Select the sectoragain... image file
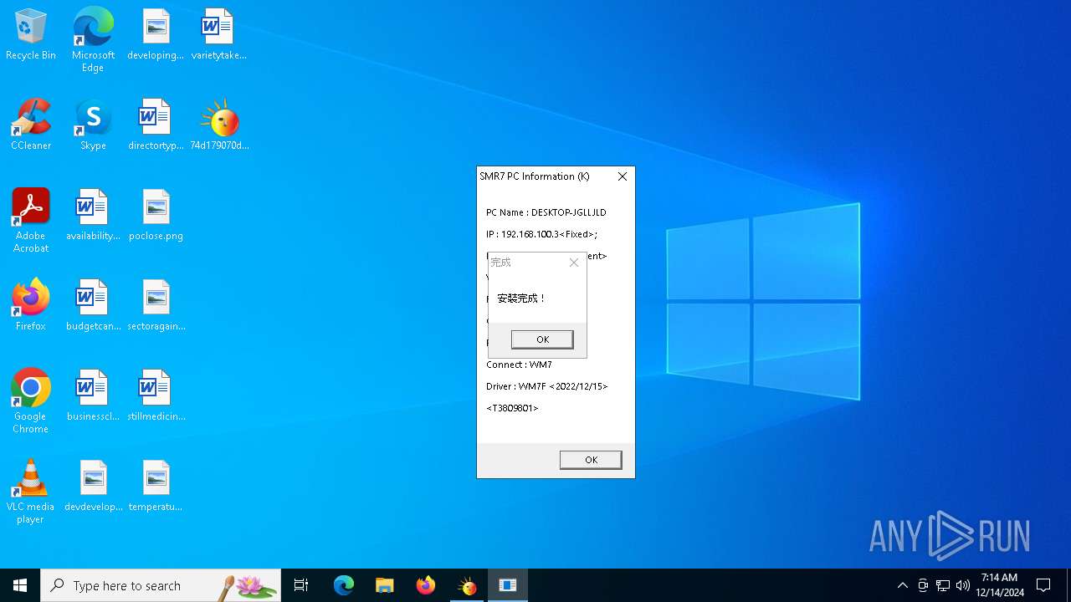Image resolution: width=1071 pixels, height=602 pixels. [156, 305]
